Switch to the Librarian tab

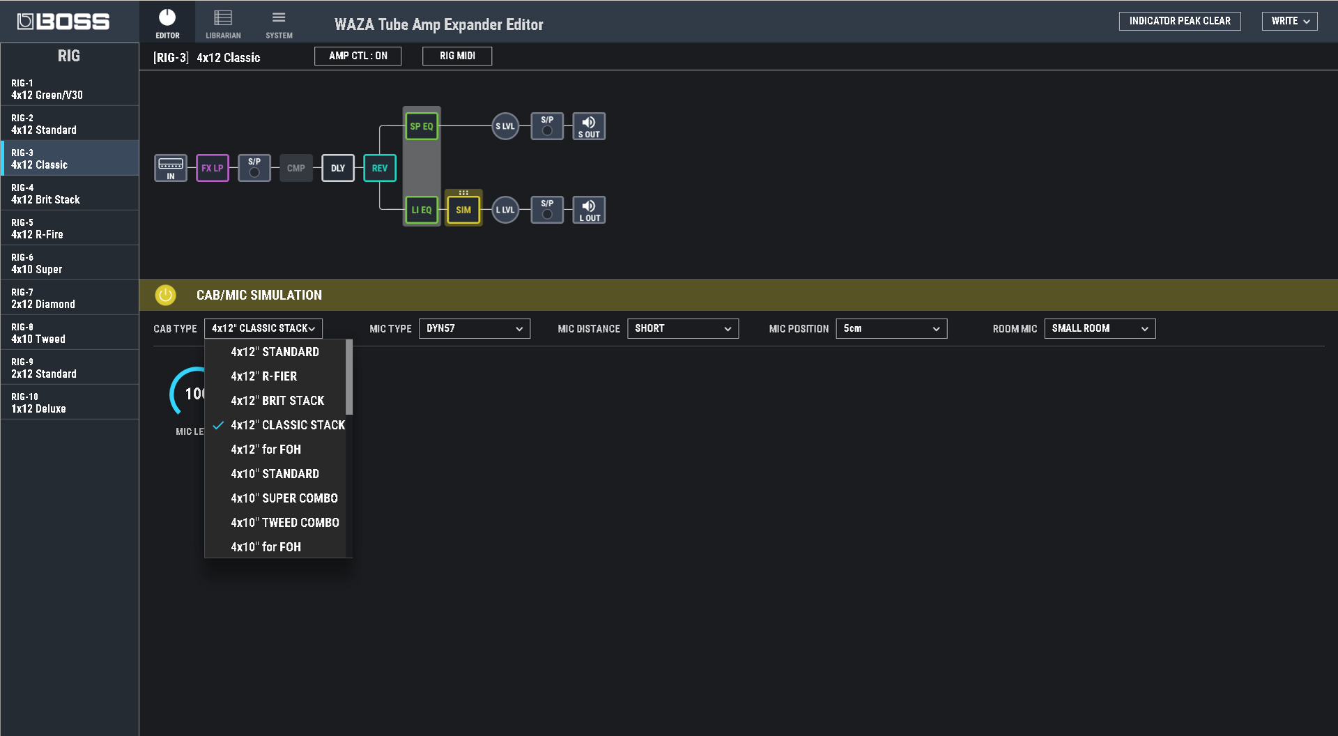(x=223, y=24)
